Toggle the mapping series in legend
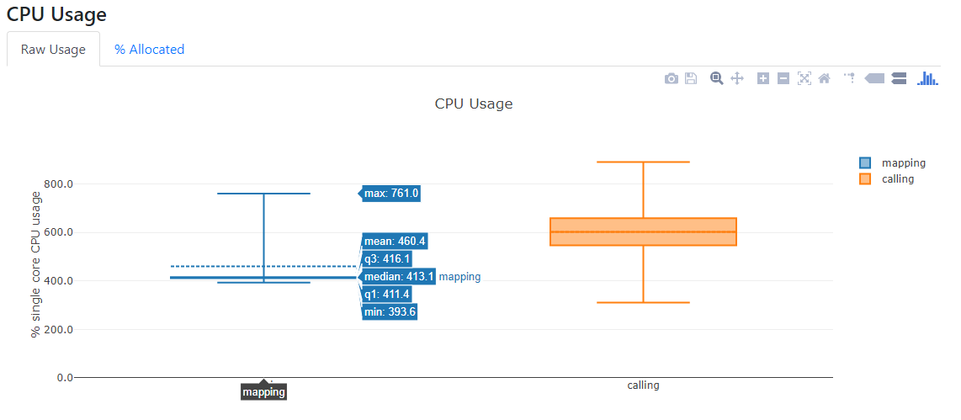Viewport: 961px width, 420px height. click(903, 163)
